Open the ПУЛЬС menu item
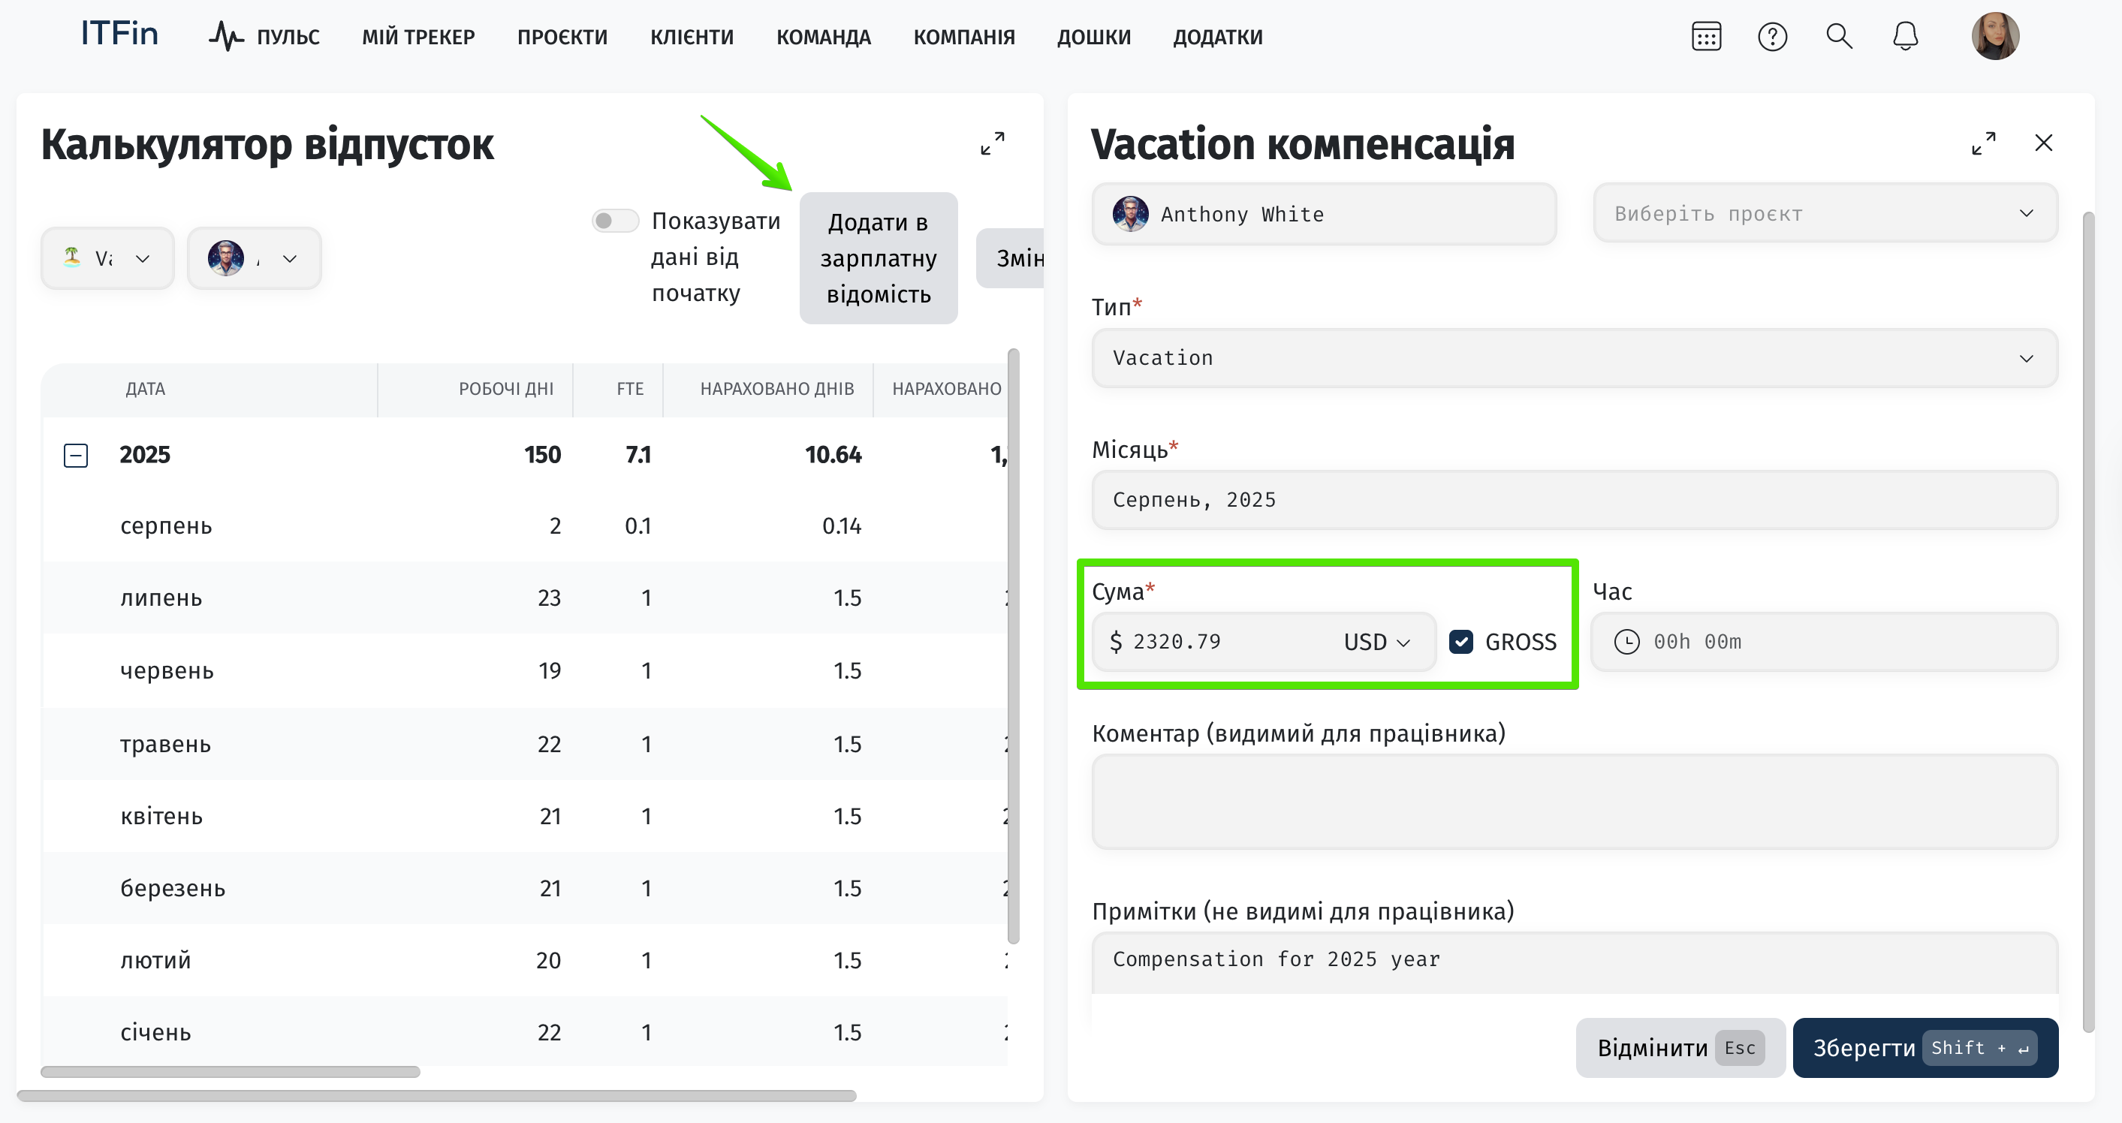The image size is (2122, 1123). (264, 37)
